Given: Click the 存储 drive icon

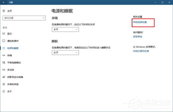Looking at the screenshot, I should (x=4, y=55).
